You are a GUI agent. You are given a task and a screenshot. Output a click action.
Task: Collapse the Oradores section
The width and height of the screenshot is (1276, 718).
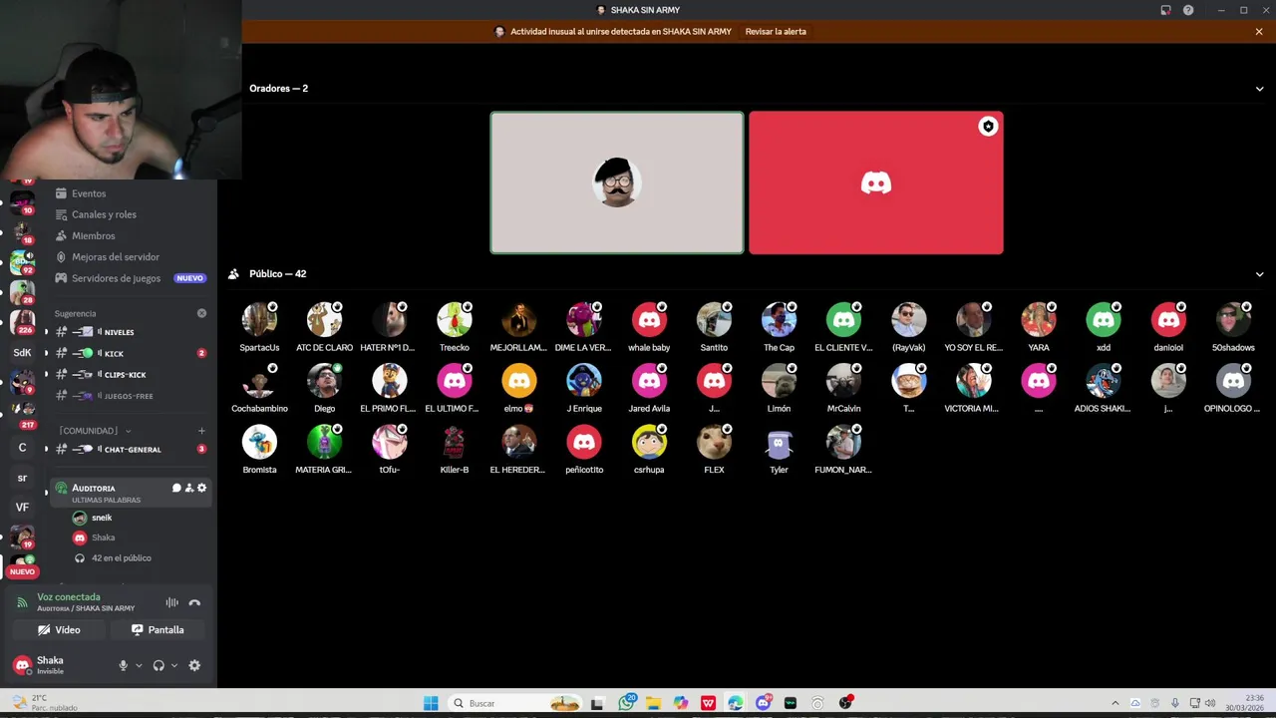click(1259, 89)
